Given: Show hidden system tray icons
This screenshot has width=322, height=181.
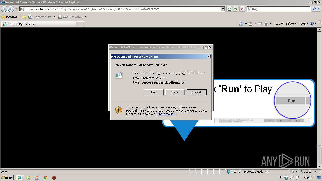Looking at the screenshot, I should (280, 178).
